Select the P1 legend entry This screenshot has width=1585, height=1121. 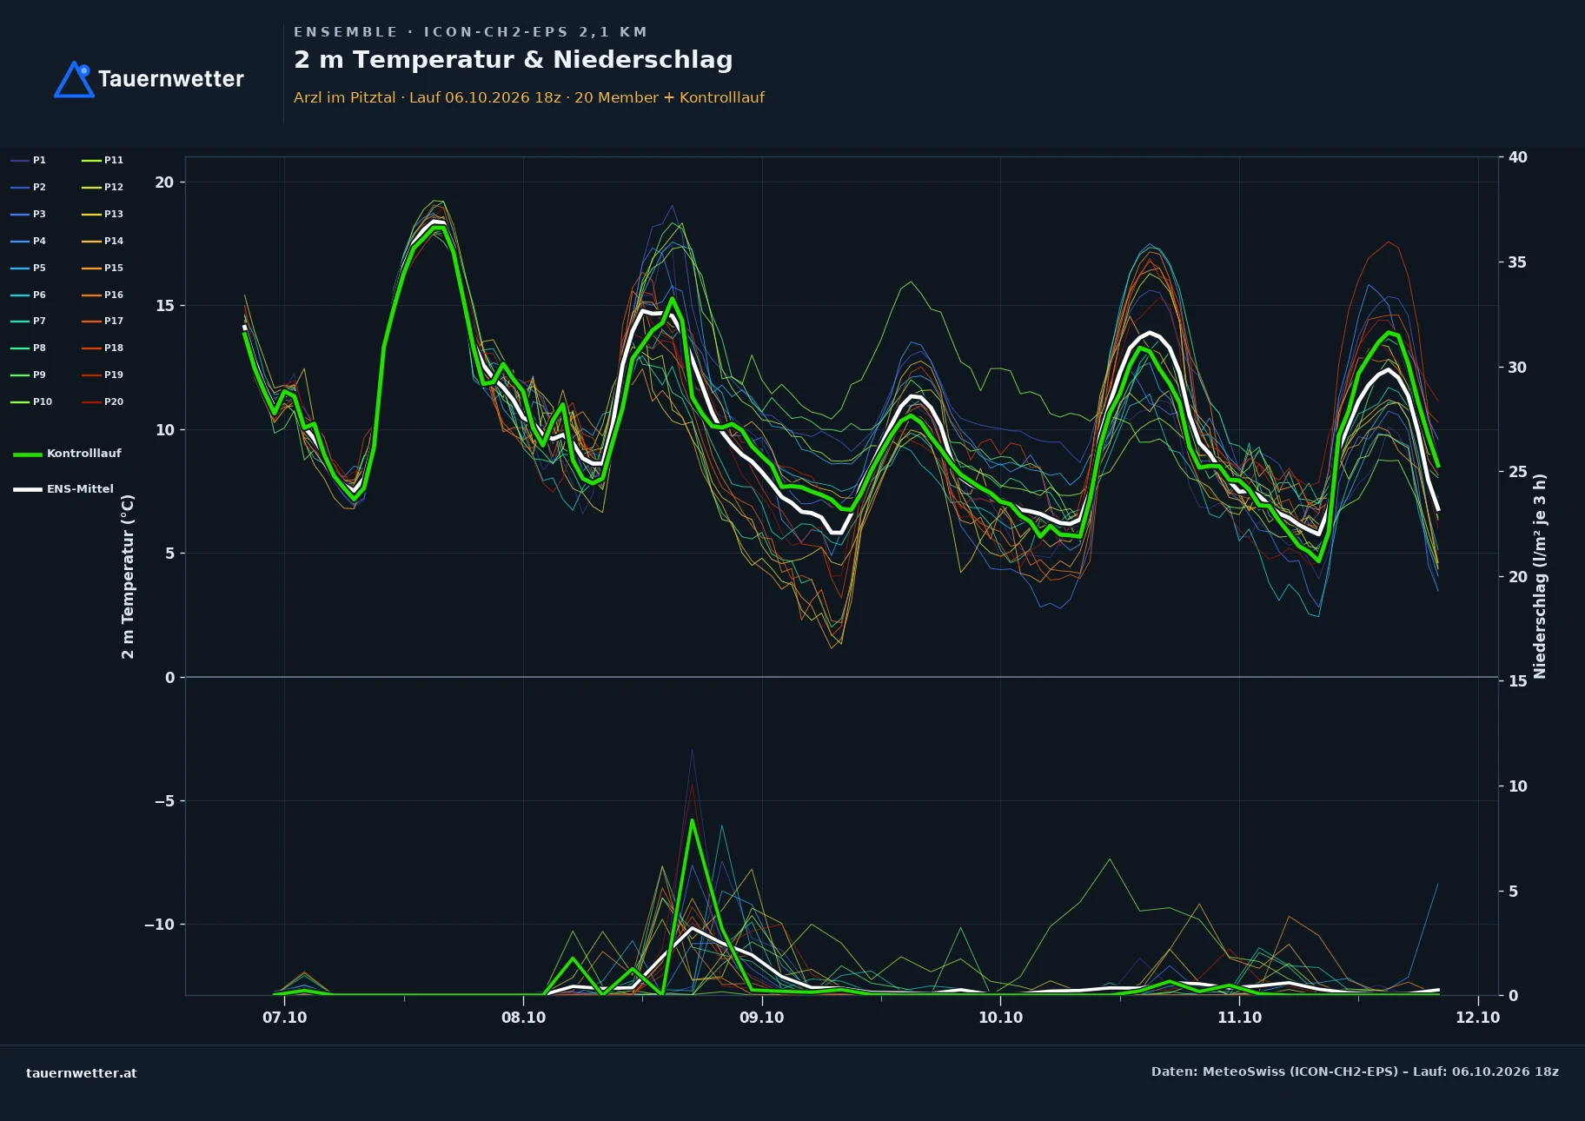29,160
